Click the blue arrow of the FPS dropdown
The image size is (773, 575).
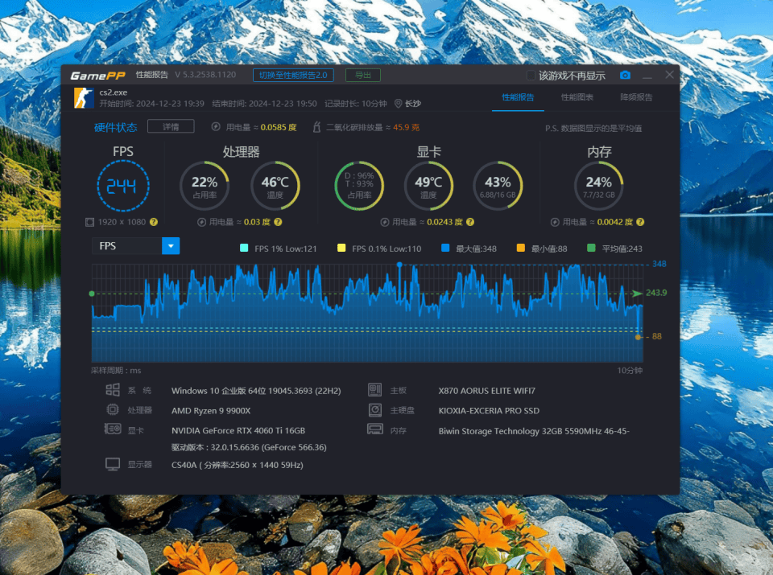pos(171,245)
